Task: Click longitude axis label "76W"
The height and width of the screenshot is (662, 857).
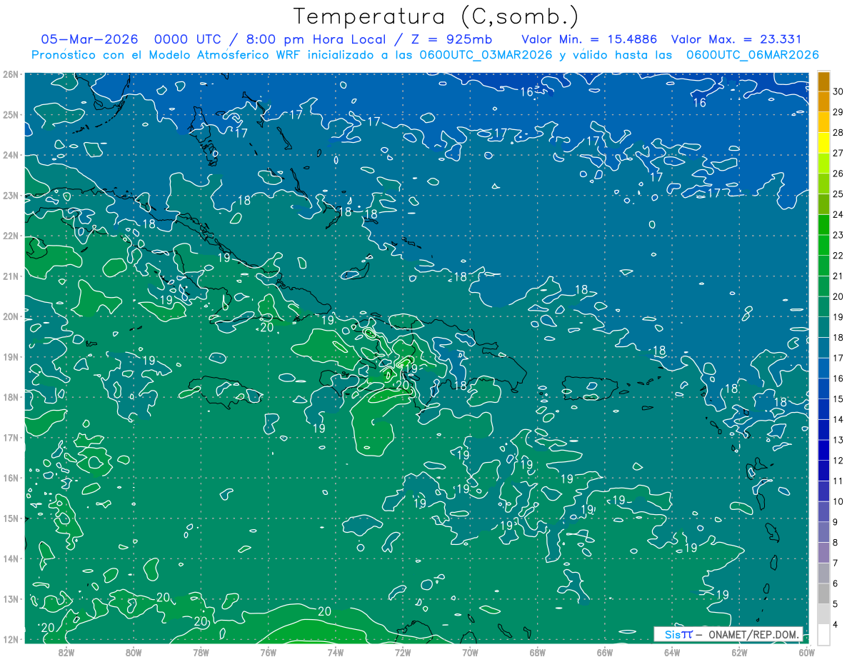Action: pyautogui.click(x=269, y=652)
